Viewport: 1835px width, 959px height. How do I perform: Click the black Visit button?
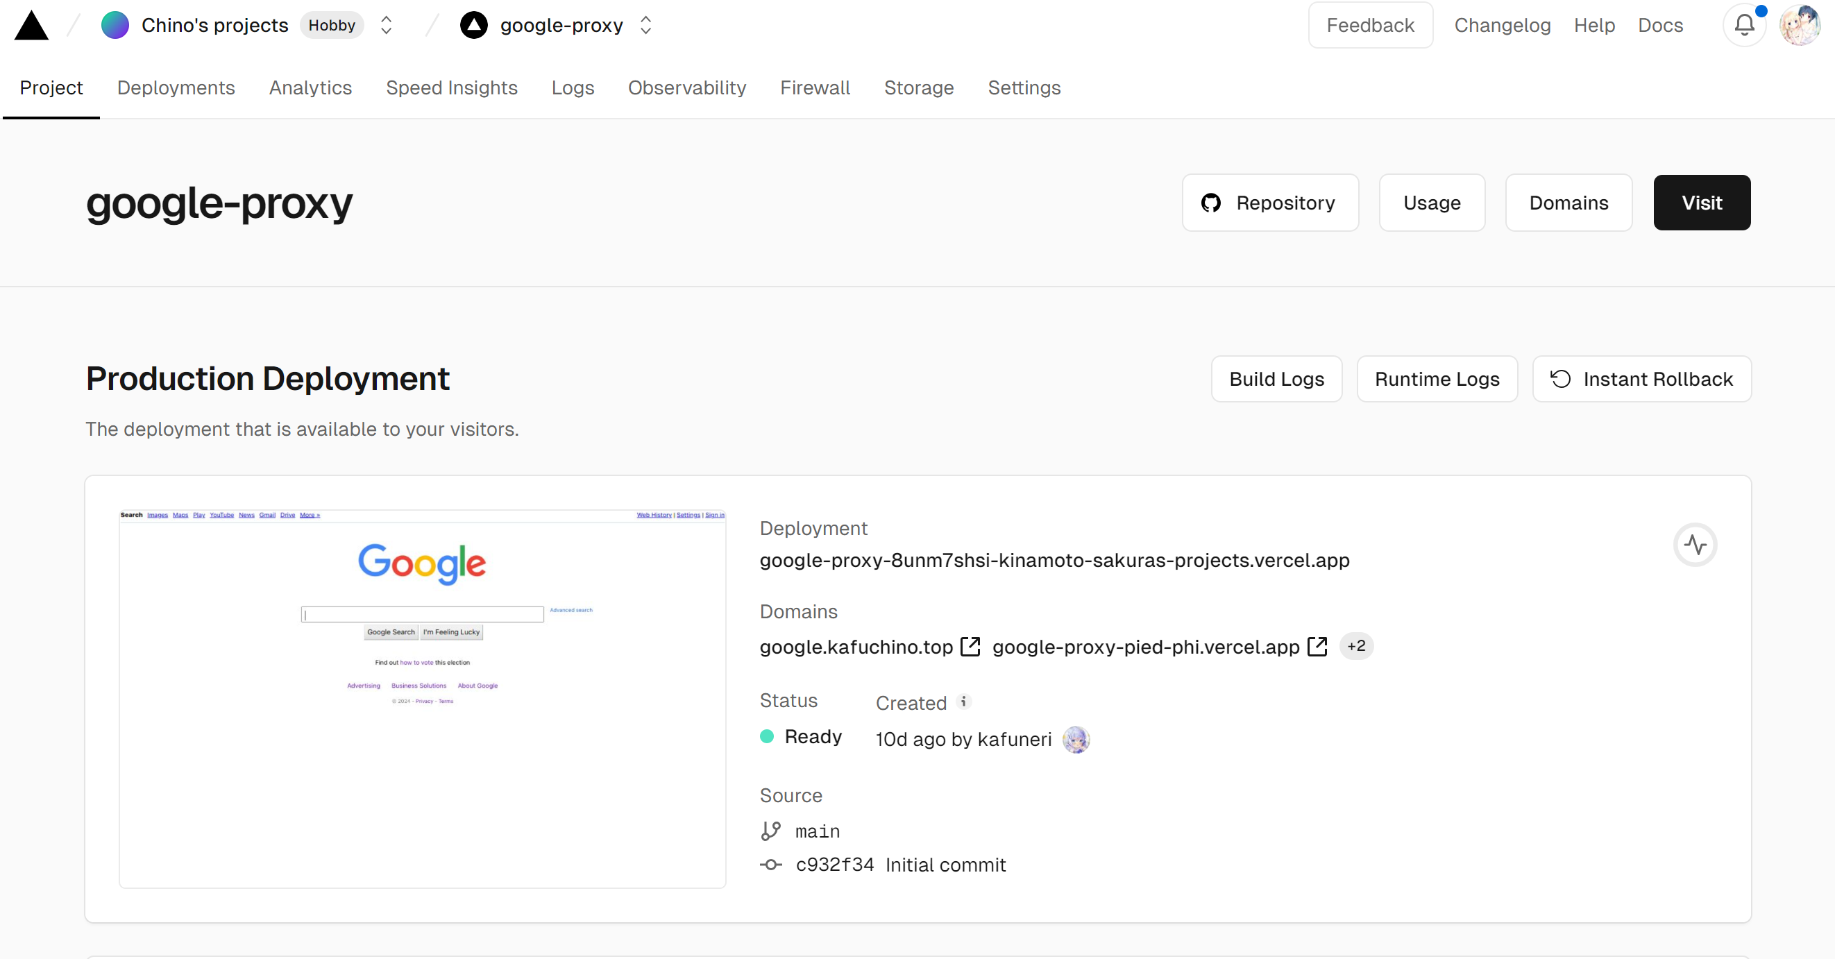1702,203
